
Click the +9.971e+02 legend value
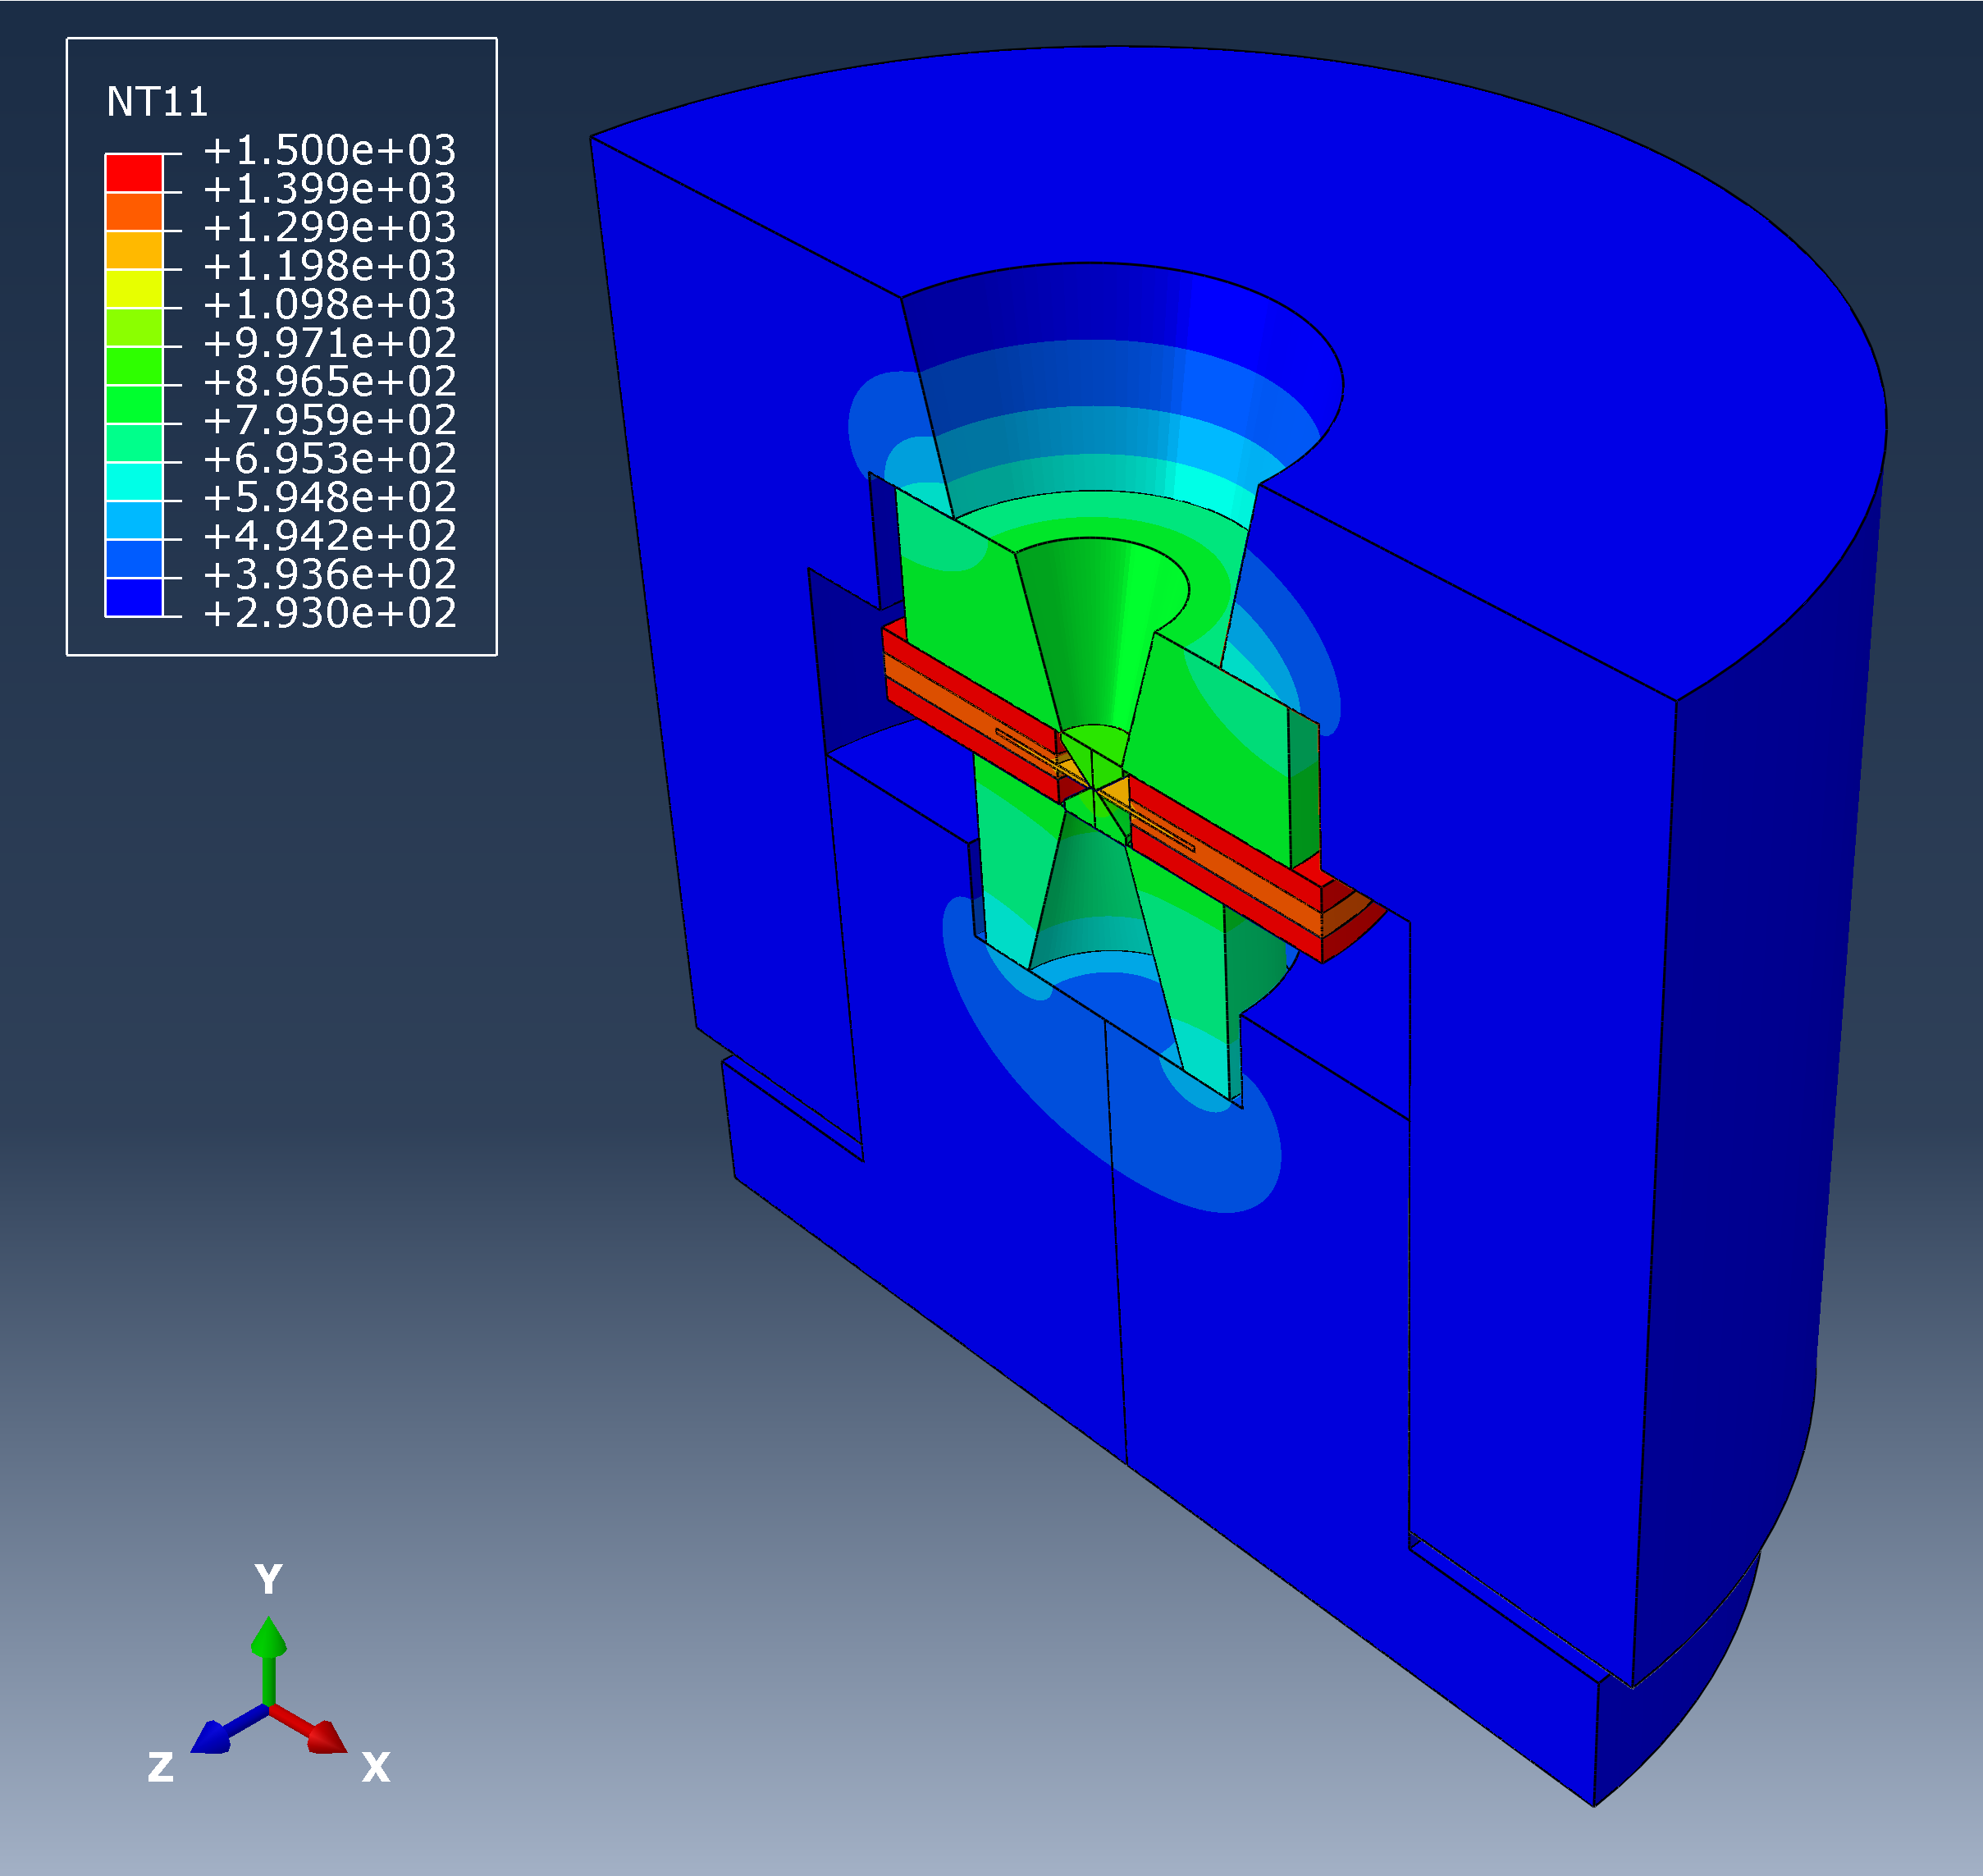click(329, 343)
